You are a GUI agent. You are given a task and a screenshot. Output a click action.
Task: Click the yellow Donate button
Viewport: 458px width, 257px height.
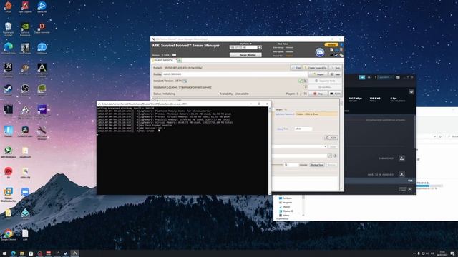tap(331, 44)
